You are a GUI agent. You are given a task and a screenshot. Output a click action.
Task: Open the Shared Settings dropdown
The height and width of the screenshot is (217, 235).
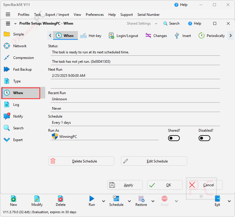pyautogui.click(x=142, y=23)
